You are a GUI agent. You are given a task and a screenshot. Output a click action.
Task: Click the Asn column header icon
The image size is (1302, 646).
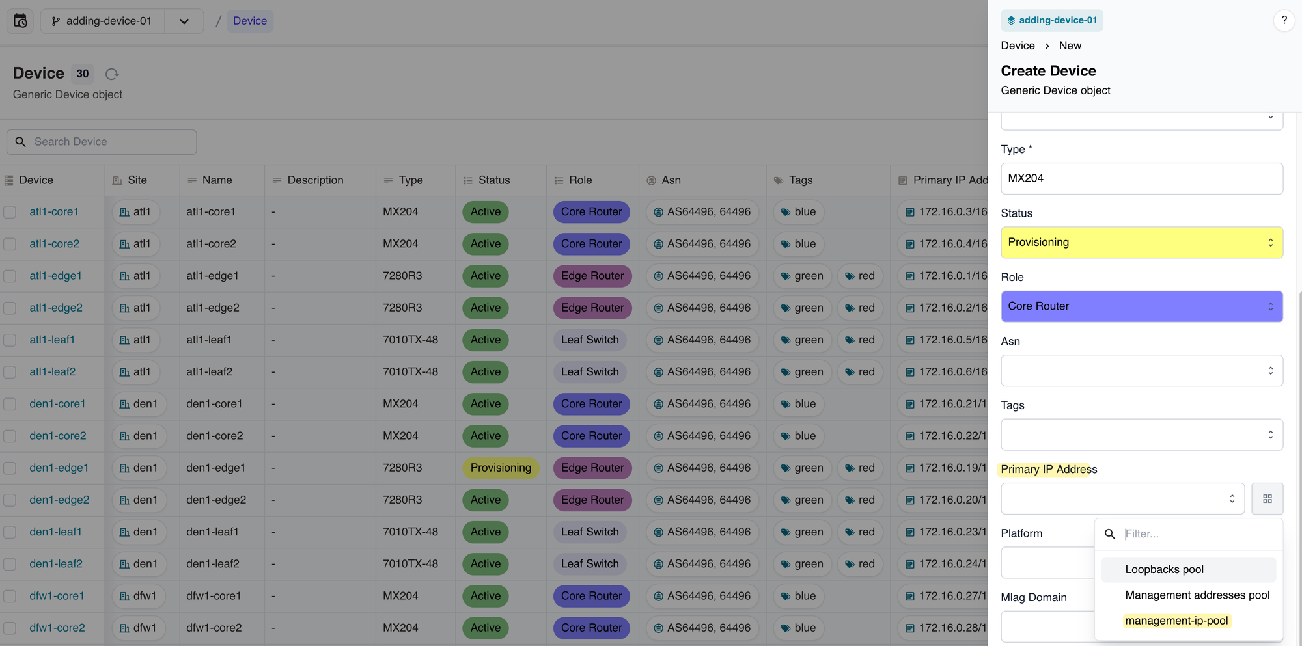[x=651, y=180]
